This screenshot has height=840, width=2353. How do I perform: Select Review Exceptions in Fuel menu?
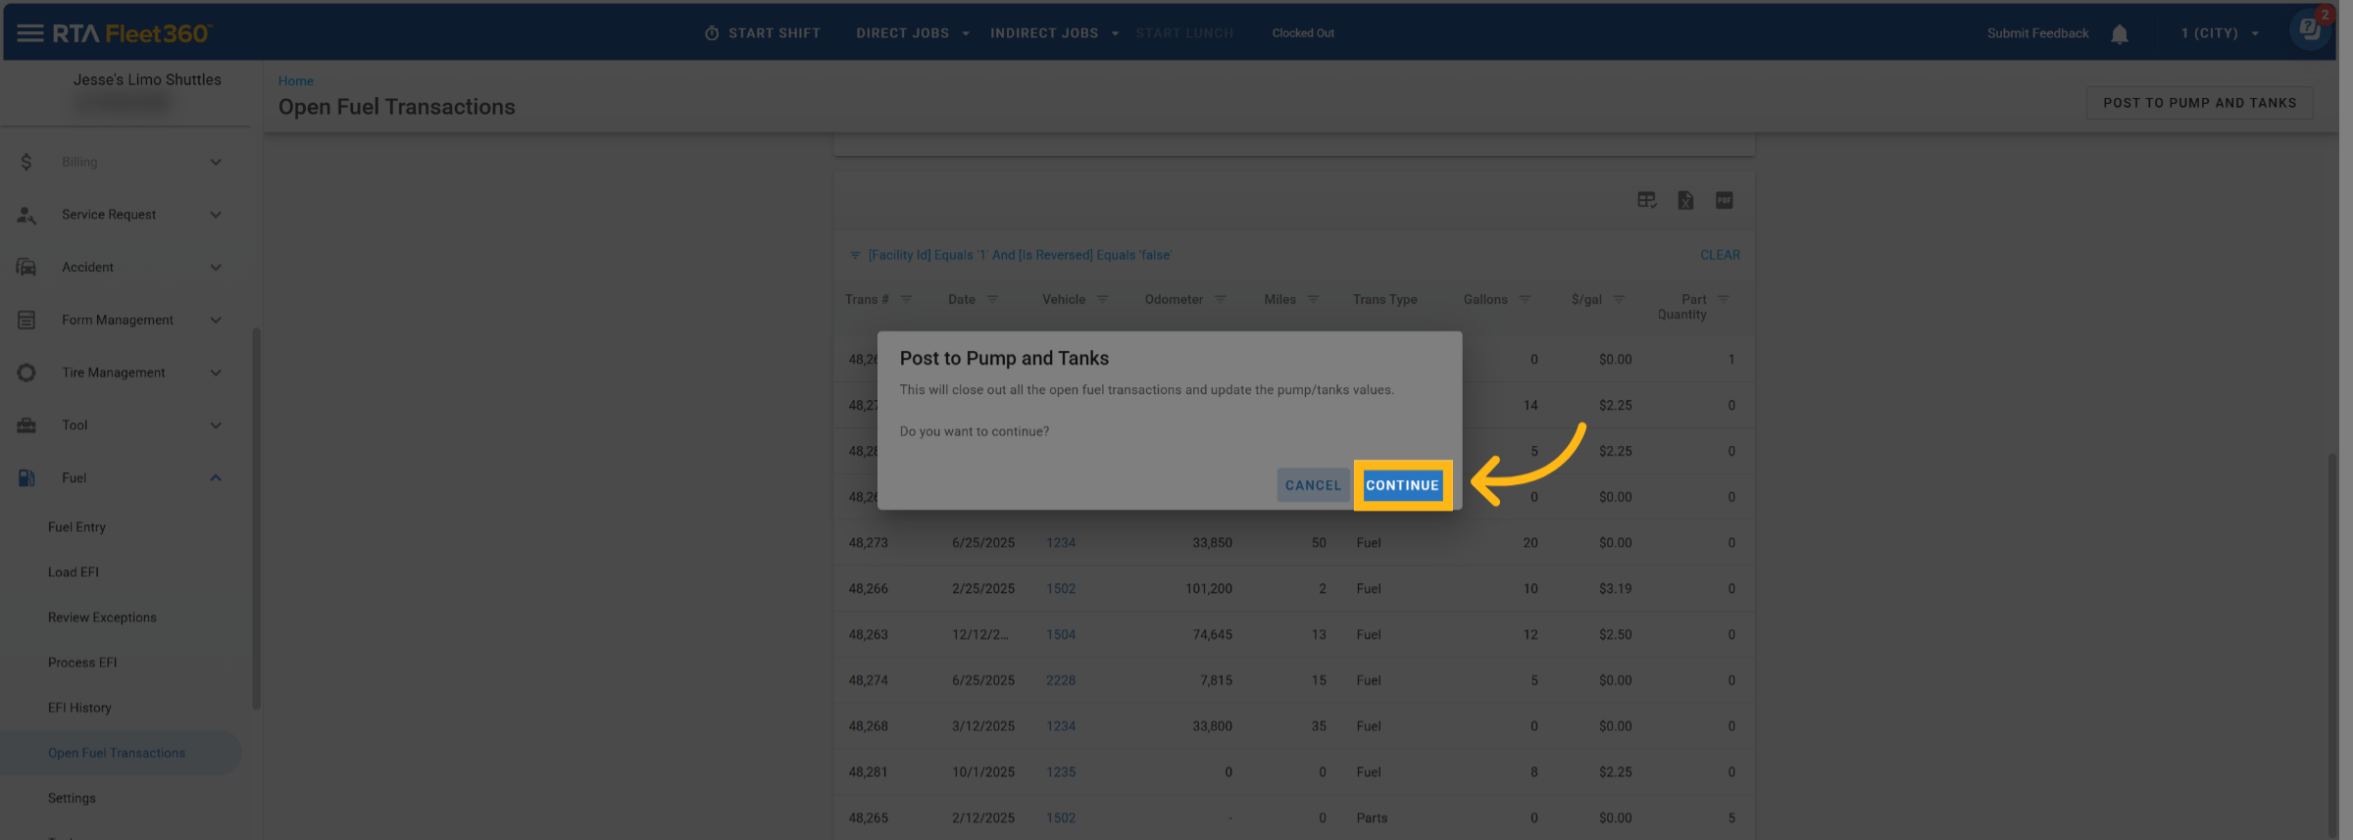click(x=102, y=618)
